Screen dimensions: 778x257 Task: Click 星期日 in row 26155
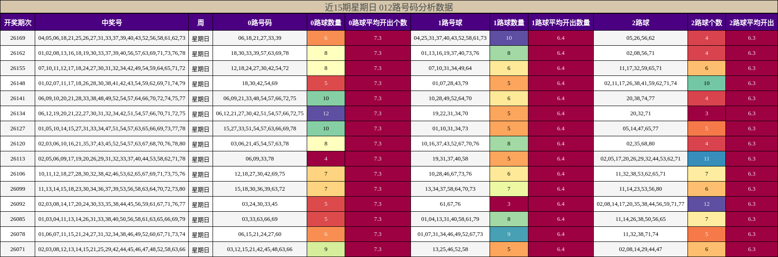click(x=201, y=68)
